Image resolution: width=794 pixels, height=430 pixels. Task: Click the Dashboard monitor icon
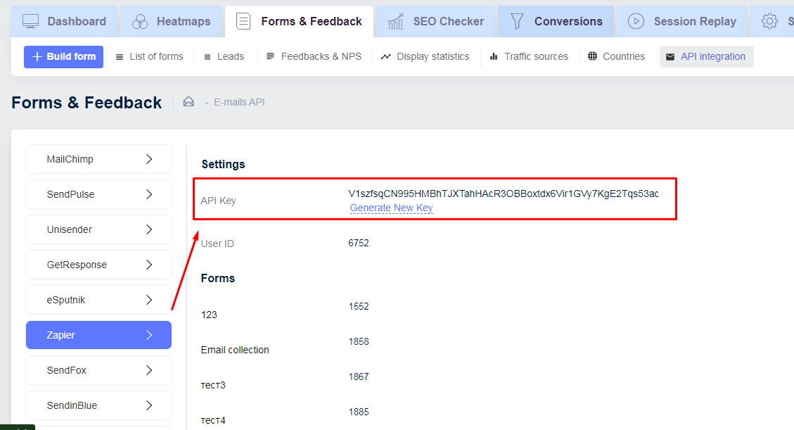pyautogui.click(x=31, y=21)
